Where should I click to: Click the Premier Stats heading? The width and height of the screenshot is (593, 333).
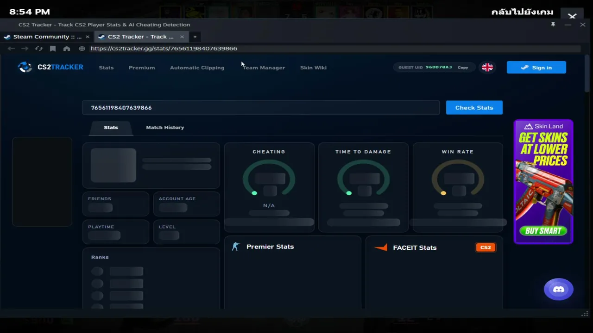coord(270,247)
